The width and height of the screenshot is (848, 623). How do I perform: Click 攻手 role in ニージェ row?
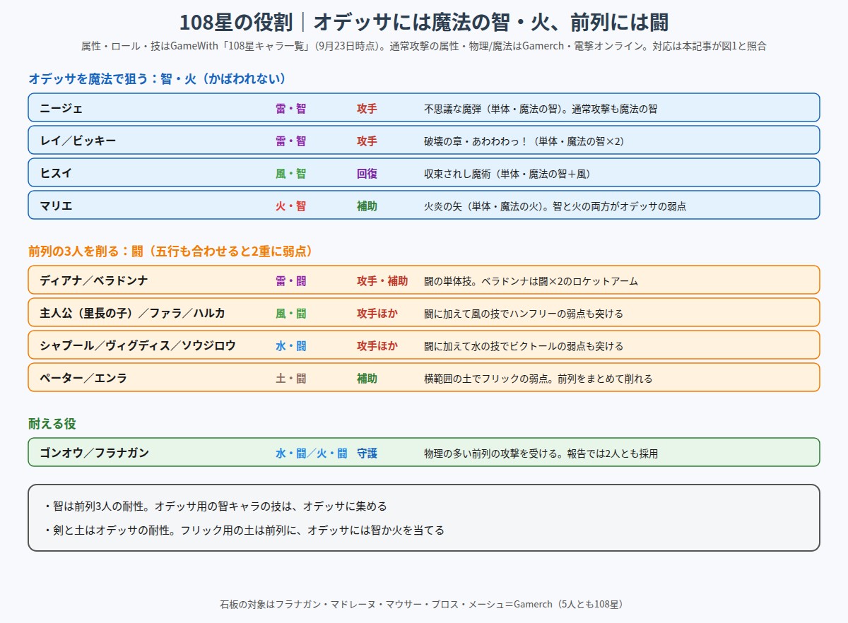[x=367, y=109]
